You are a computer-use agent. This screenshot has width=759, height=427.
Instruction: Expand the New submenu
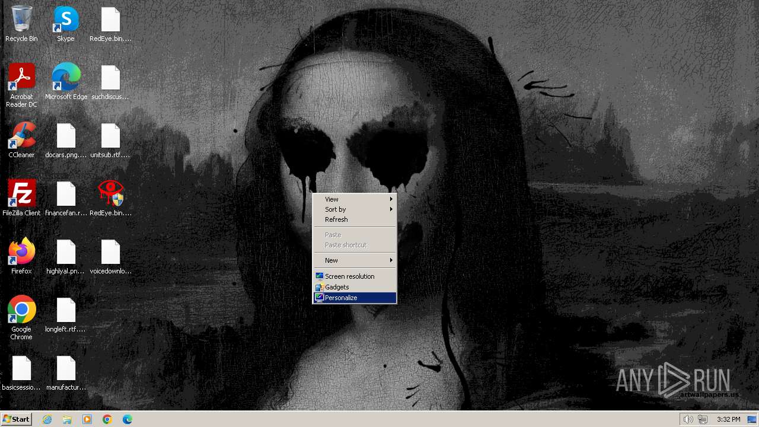click(x=355, y=260)
